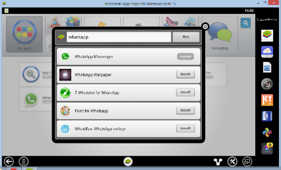The width and height of the screenshot is (281, 170).
Task: Click the share icon in bottom bar
Action: 218,162
